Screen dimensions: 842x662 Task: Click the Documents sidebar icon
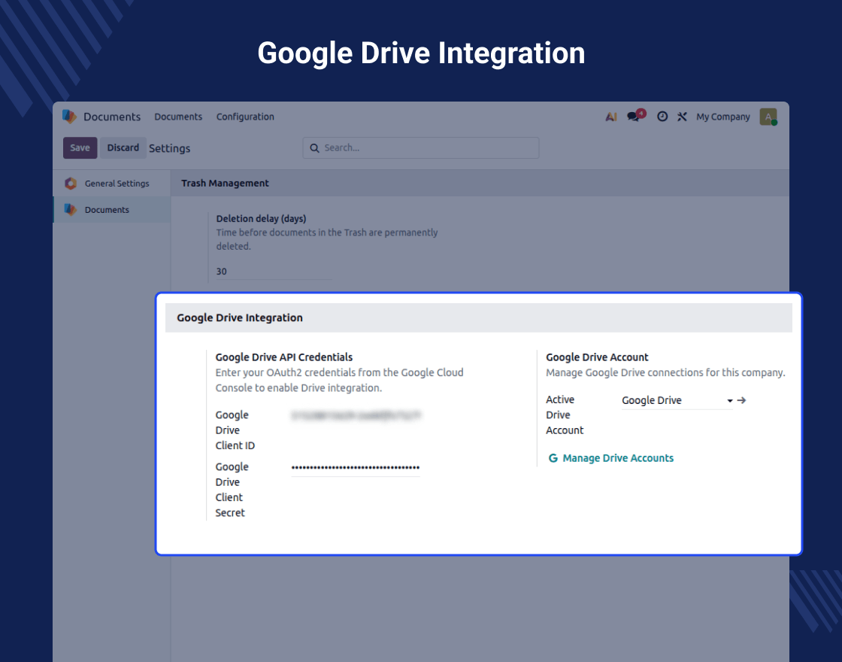coord(71,210)
